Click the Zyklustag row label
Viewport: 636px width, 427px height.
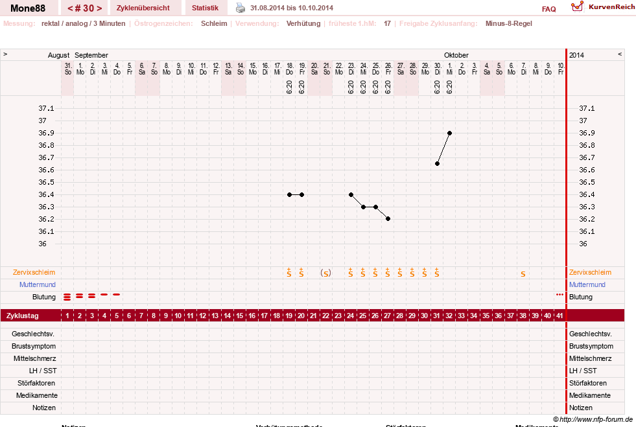click(x=23, y=316)
